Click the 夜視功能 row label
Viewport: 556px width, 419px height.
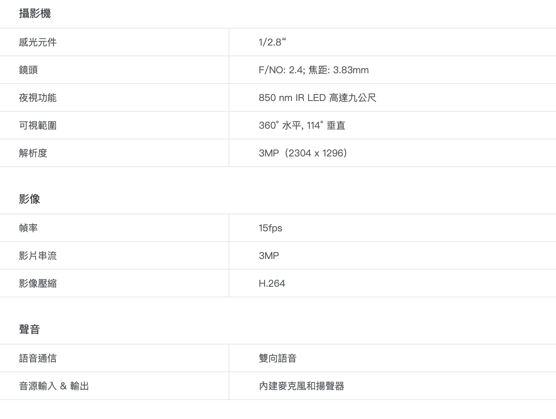click(x=38, y=98)
